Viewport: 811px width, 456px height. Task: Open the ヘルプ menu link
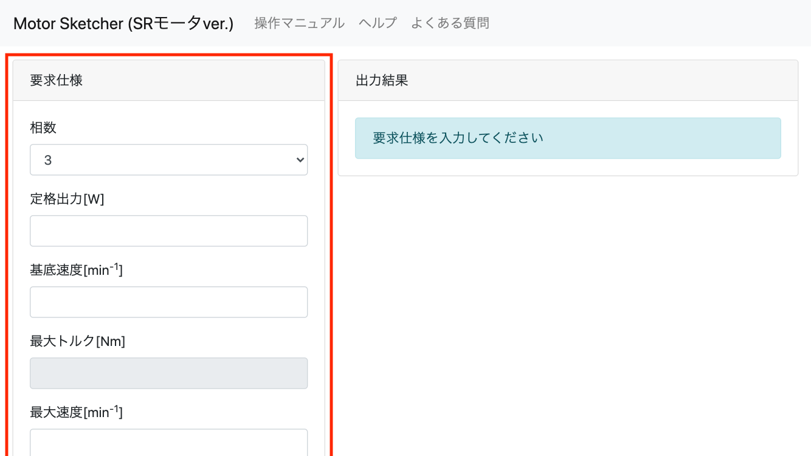(378, 23)
